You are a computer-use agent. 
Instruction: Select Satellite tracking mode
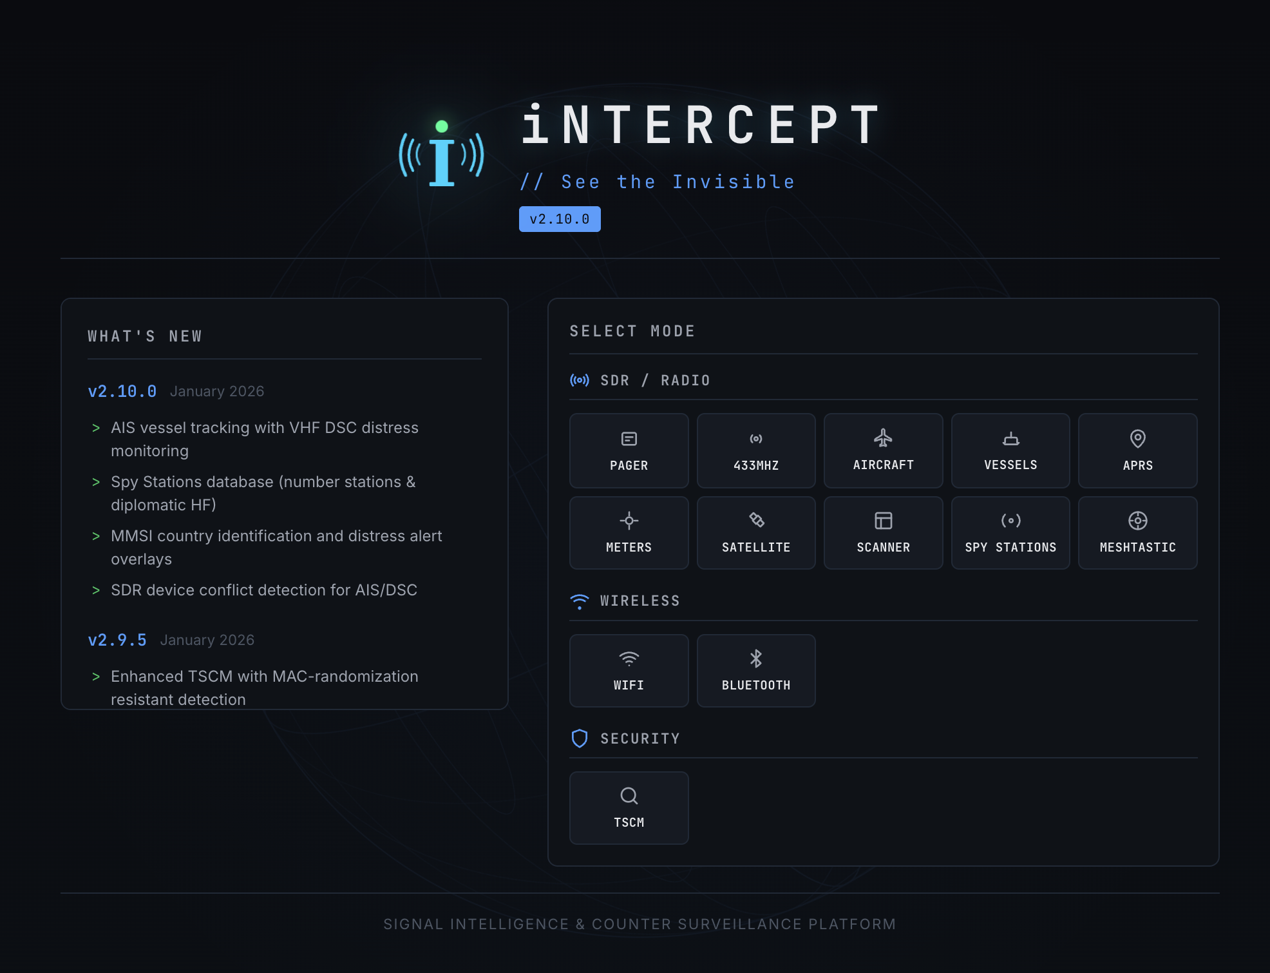pos(755,533)
